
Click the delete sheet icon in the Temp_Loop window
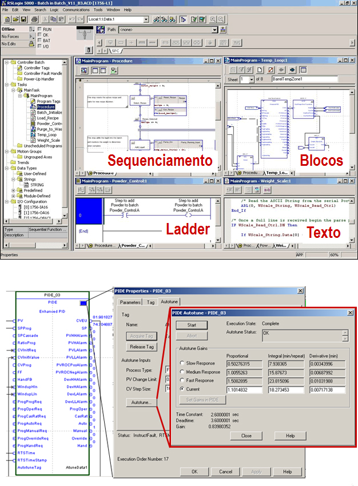[271, 70]
